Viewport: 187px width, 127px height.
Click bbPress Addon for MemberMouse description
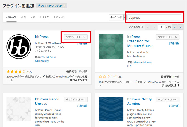[x=138, y=54]
